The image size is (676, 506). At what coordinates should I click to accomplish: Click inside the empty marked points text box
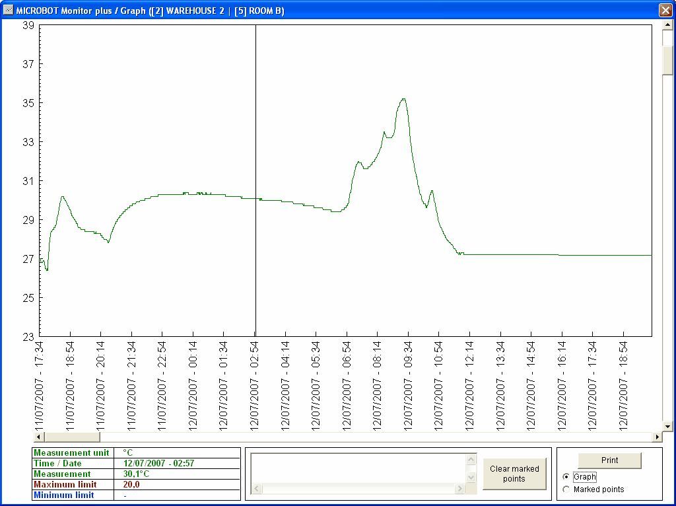tap(360, 468)
